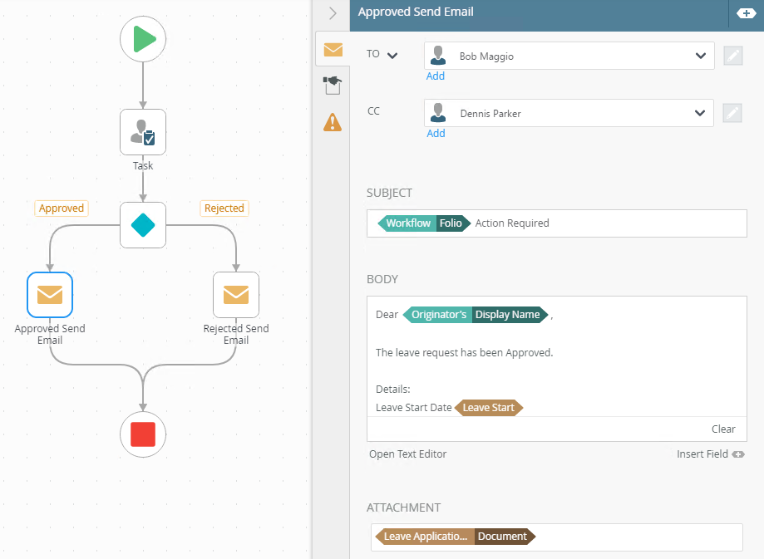
Task: Select the blue decision diamond node
Action: pos(143,225)
